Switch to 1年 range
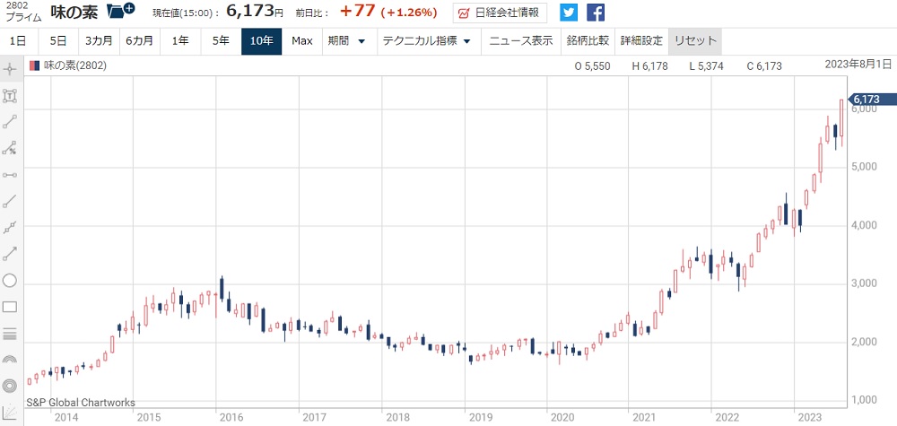 (180, 41)
